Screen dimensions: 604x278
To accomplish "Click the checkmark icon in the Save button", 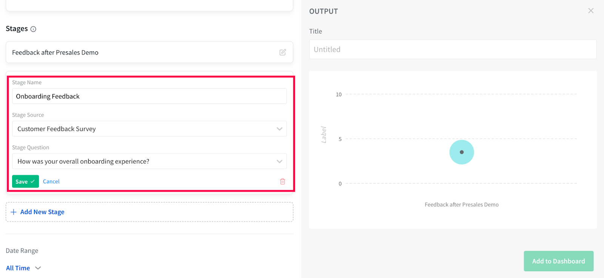I will [x=33, y=181].
